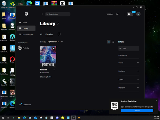Open Discord from the taskbar
Viewport: 160px width, 120px height.
57,118
